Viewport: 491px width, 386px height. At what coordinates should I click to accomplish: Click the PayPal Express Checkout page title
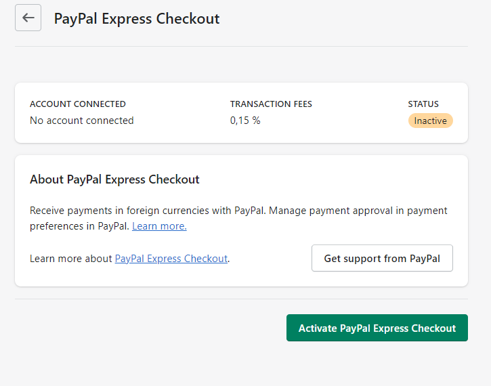(137, 18)
